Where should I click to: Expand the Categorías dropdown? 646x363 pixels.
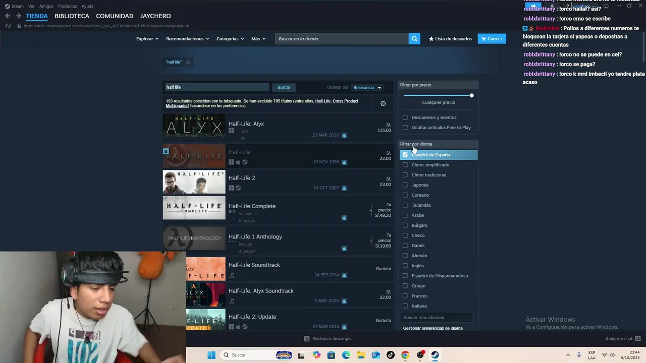230,39
